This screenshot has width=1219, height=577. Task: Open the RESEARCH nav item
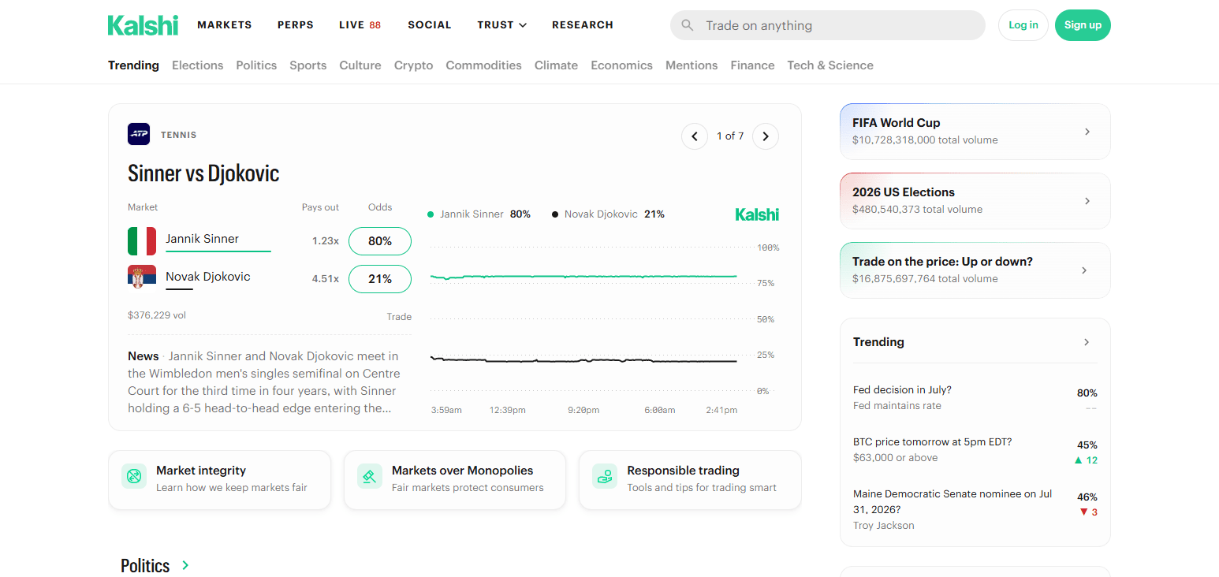(583, 25)
